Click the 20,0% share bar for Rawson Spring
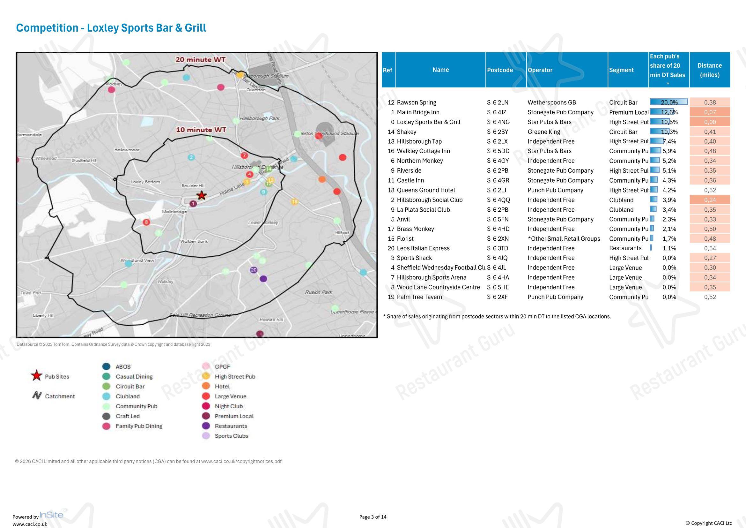The image size is (746, 528). pyautogui.click(x=669, y=102)
